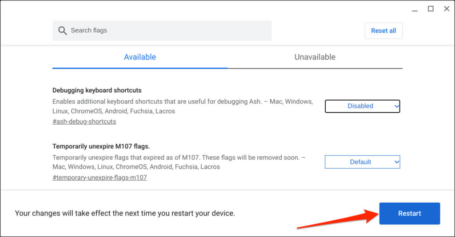The height and width of the screenshot is (237, 455).
Task: Switch to the Available tab
Action: pos(140,57)
